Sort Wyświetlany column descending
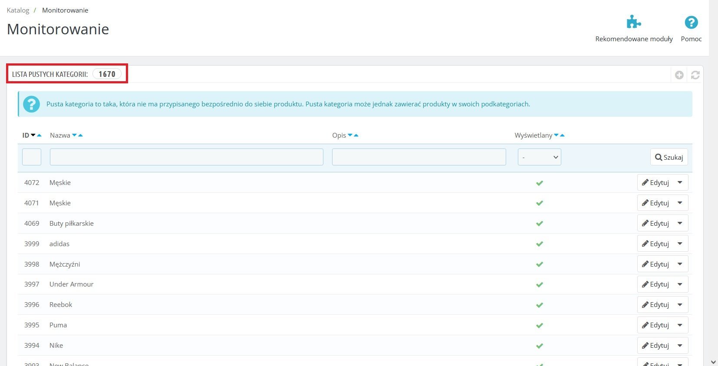 tap(556, 135)
